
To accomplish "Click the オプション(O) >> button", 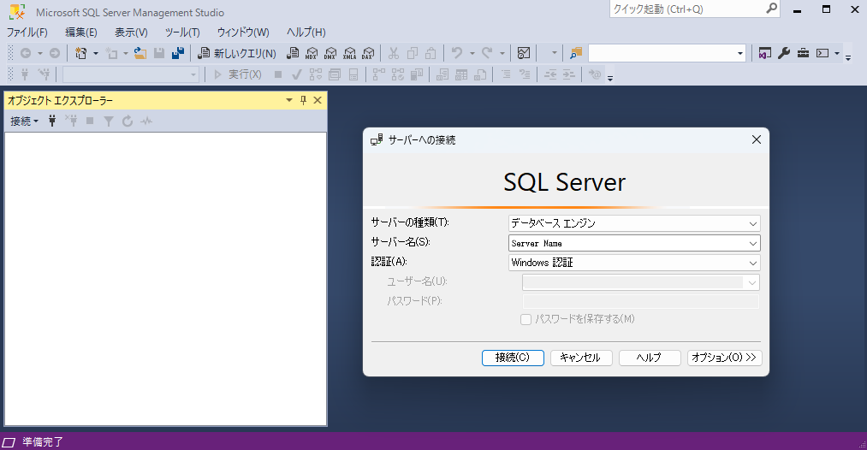I will [x=724, y=358].
